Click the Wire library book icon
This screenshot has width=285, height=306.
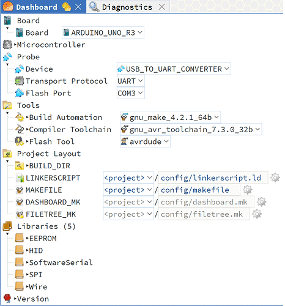tap(20, 286)
